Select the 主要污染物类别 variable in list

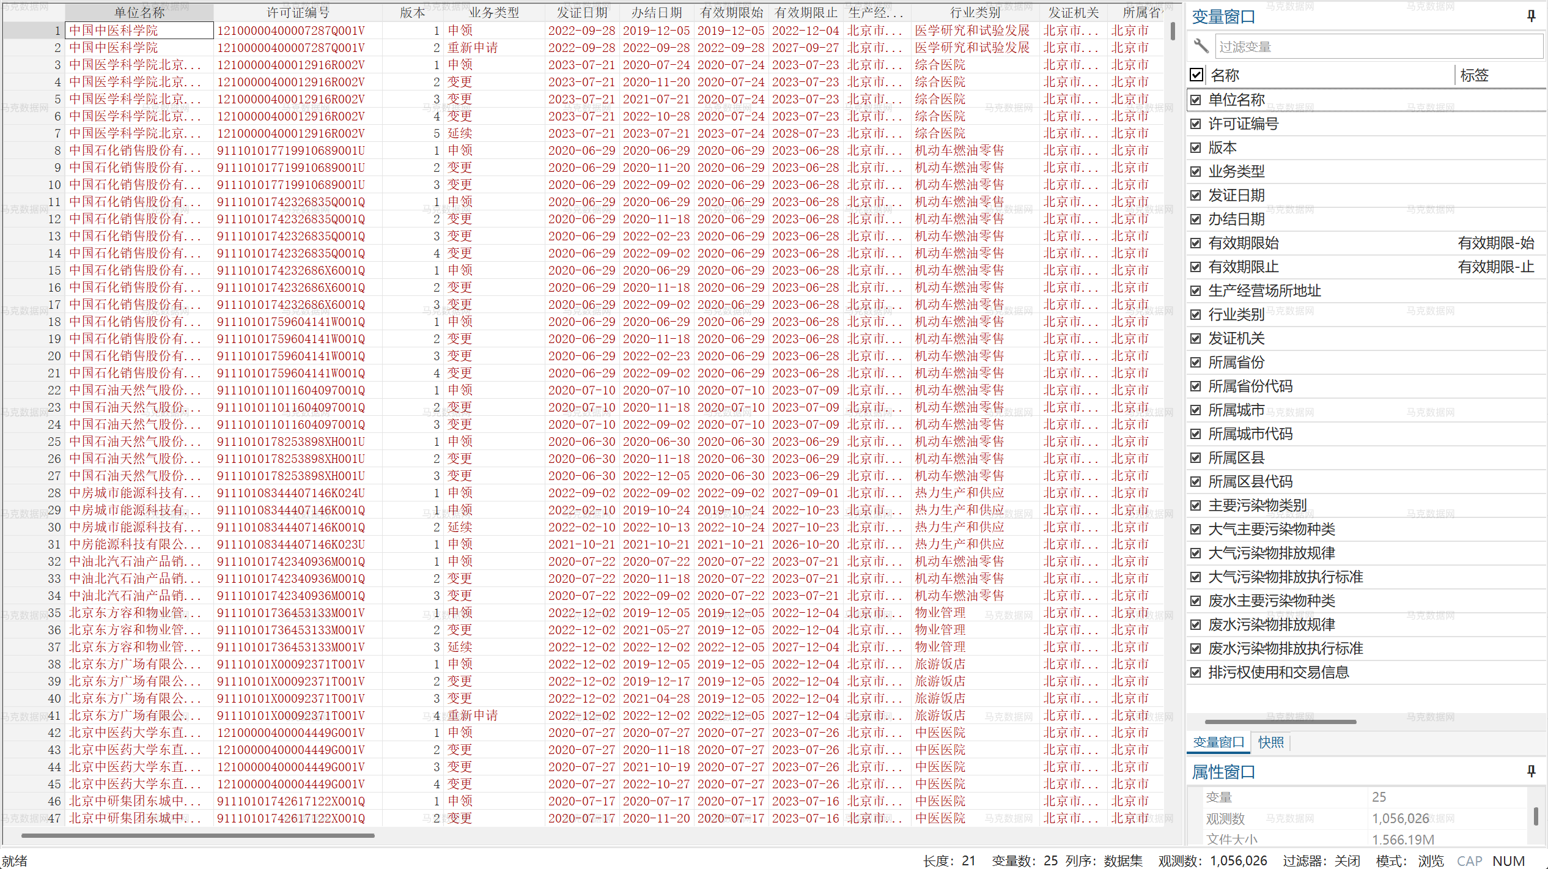click(1258, 506)
